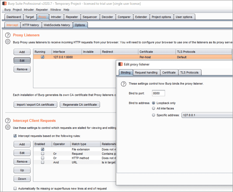This screenshot has height=192, width=233.
Task: Enable the HTTP method rule checkbox
Action: (43, 158)
